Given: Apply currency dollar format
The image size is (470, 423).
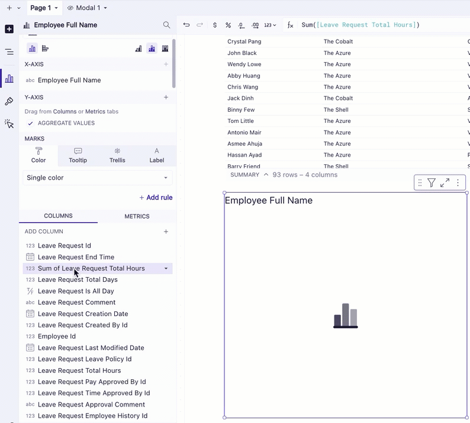Looking at the screenshot, I should point(215,25).
